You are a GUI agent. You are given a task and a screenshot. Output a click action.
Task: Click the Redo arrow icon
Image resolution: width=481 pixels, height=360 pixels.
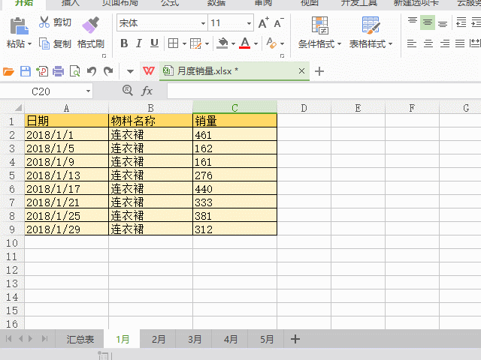108,71
